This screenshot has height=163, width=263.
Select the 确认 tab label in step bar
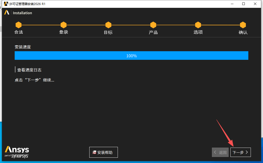[x=243, y=32]
